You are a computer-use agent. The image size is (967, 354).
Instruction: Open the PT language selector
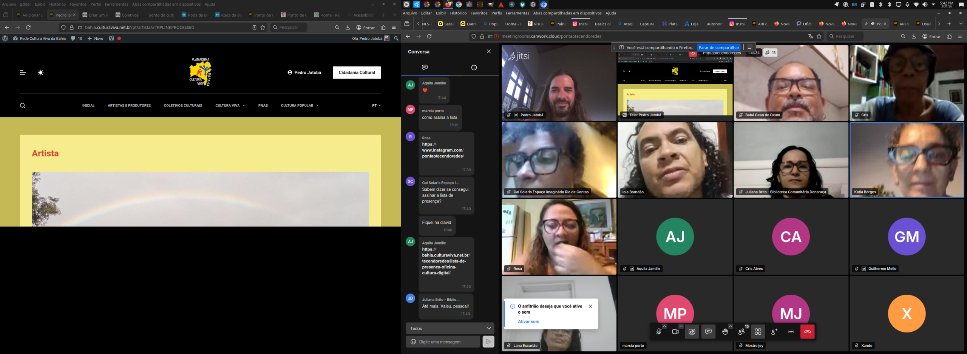(376, 105)
